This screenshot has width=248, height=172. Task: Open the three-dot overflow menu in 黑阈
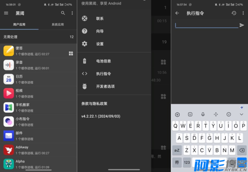[72, 13]
